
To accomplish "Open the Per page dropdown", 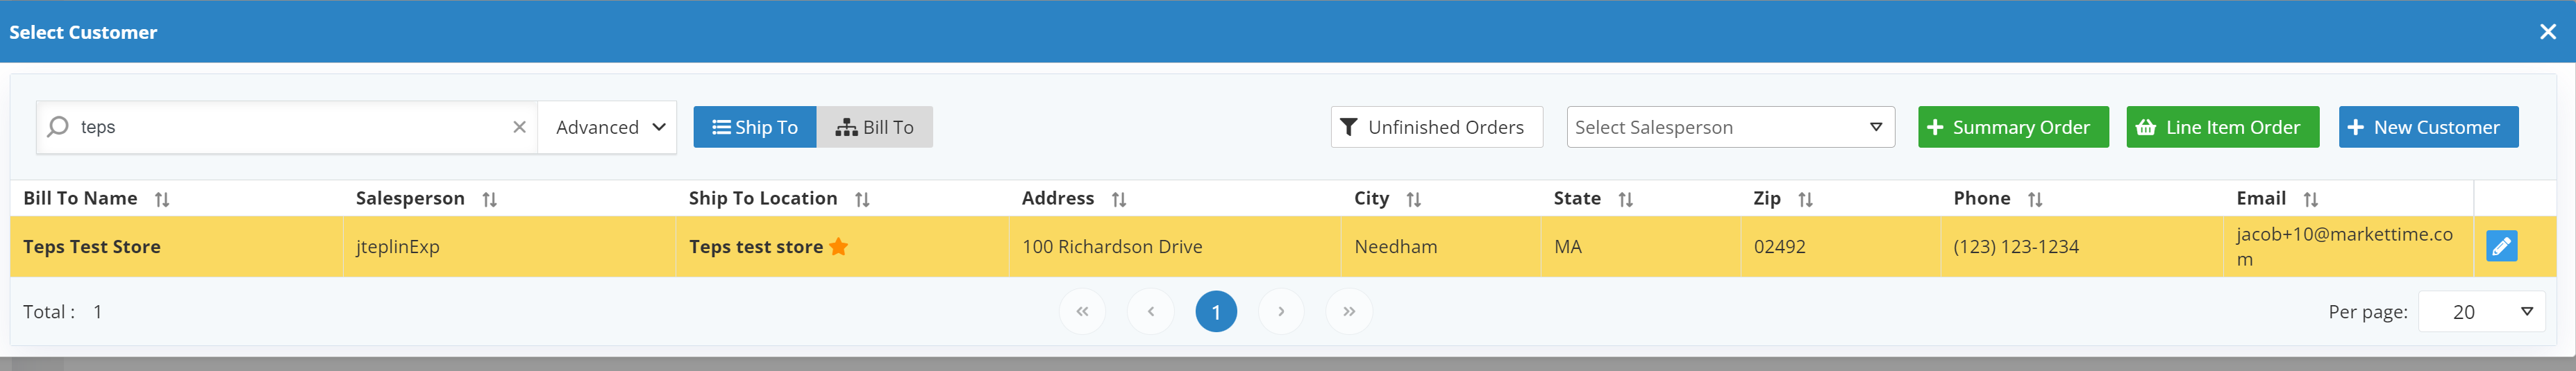I will (2481, 312).
